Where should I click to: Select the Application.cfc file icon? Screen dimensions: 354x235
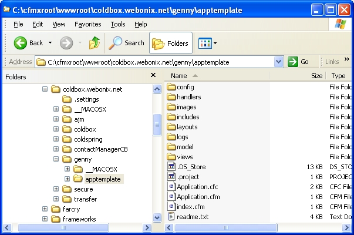(171, 187)
